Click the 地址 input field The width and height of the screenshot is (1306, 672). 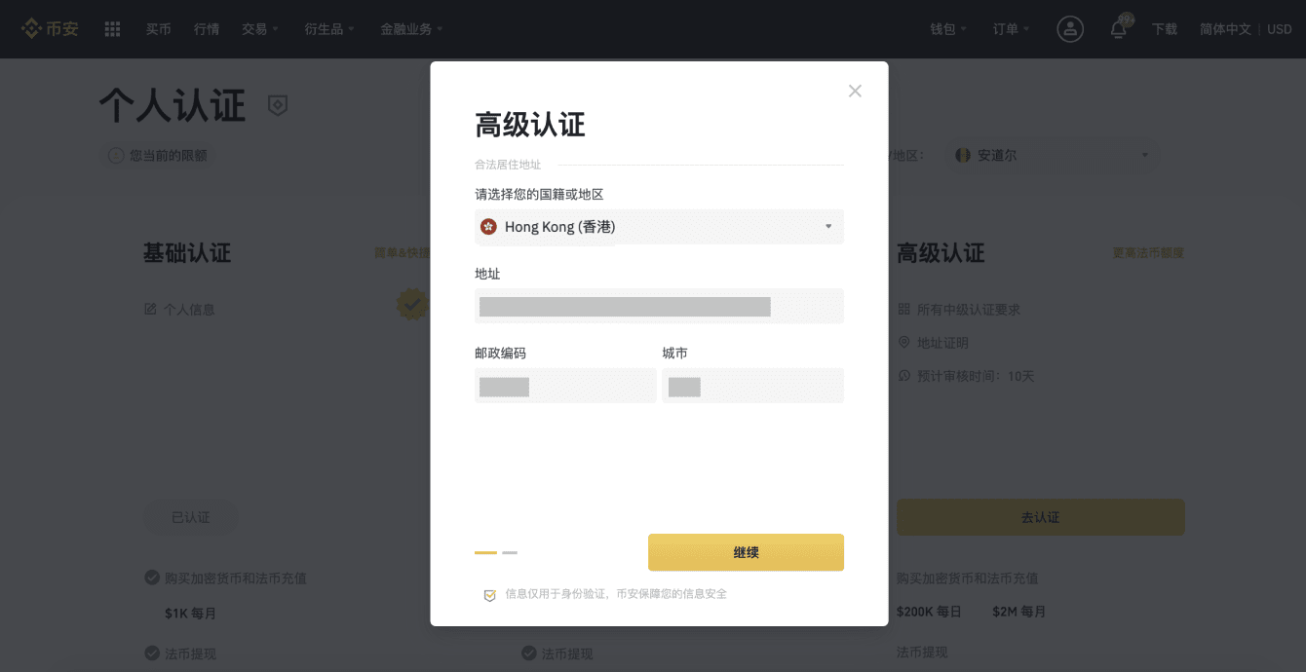[x=659, y=306]
